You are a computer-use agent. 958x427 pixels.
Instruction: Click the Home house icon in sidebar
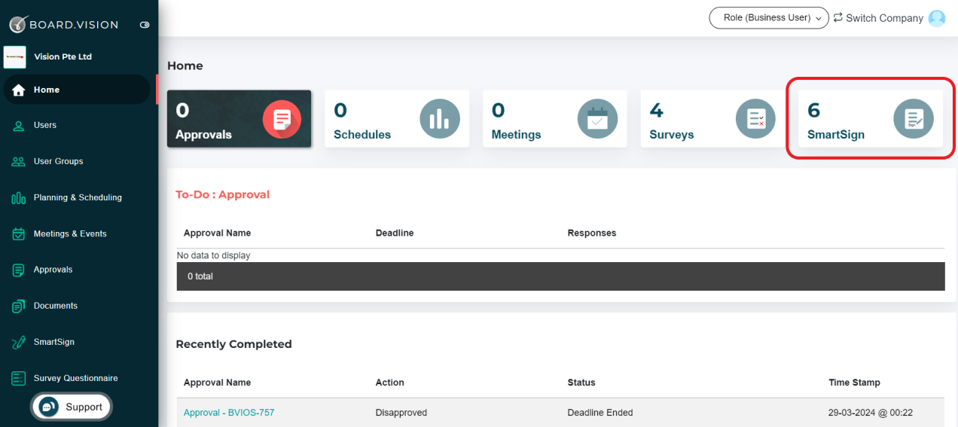tap(19, 90)
